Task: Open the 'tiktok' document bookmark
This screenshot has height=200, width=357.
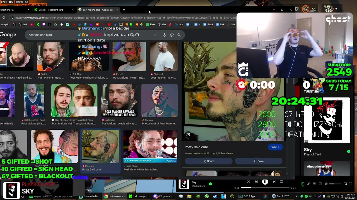Action: coord(208,24)
